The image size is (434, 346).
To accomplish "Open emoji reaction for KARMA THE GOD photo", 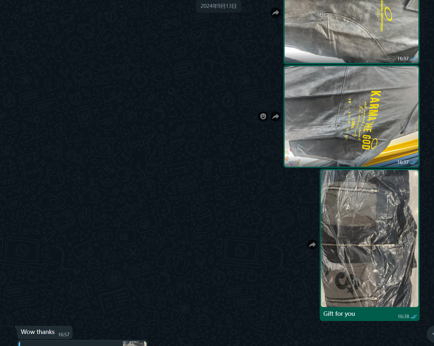I will click(x=263, y=116).
